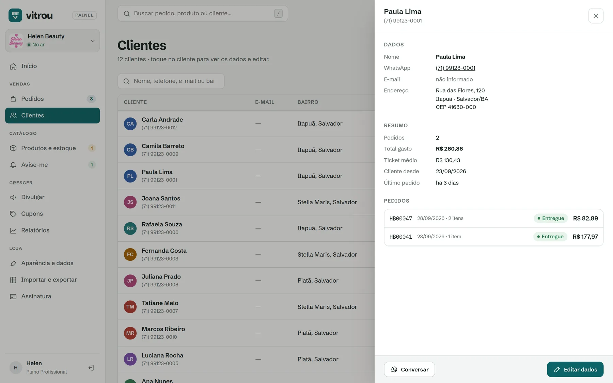Viewport: 613px width, 383px height.
Task: Select the Carla Andrade client row
Action: point(246,124)
